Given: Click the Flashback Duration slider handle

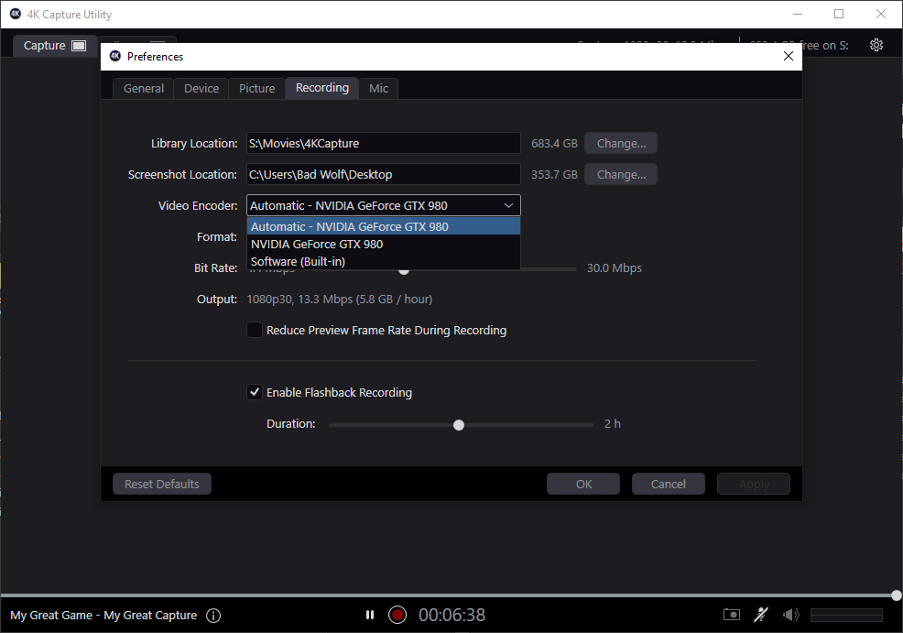Looking at the screenshot, I should click(x=459, y=425).
